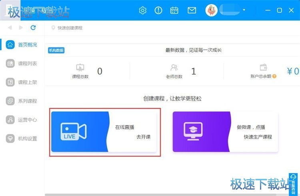
Task: Minimize the application window
Action: 268,10
